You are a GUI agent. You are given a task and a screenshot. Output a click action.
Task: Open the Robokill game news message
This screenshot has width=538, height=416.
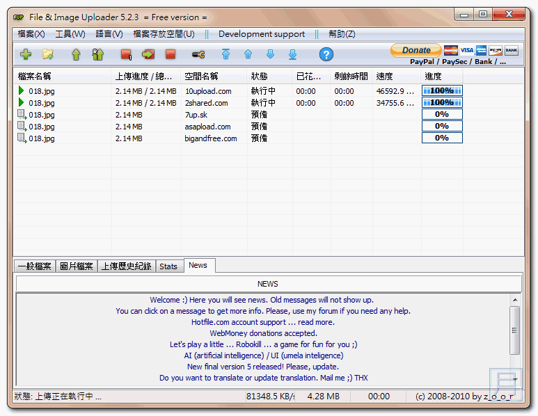click(264, 344)
